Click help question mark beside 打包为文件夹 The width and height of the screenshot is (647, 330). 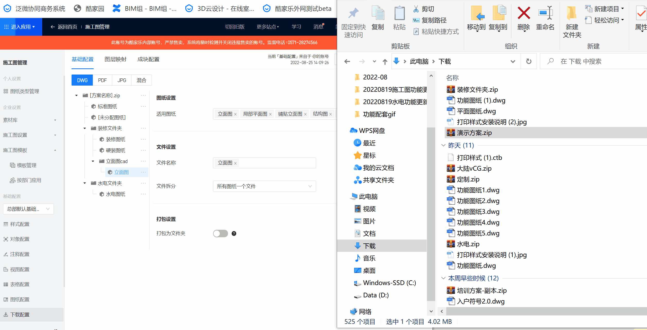(234, 233)
